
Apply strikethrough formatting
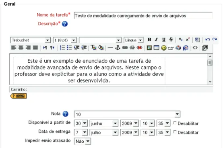[171, 40]
